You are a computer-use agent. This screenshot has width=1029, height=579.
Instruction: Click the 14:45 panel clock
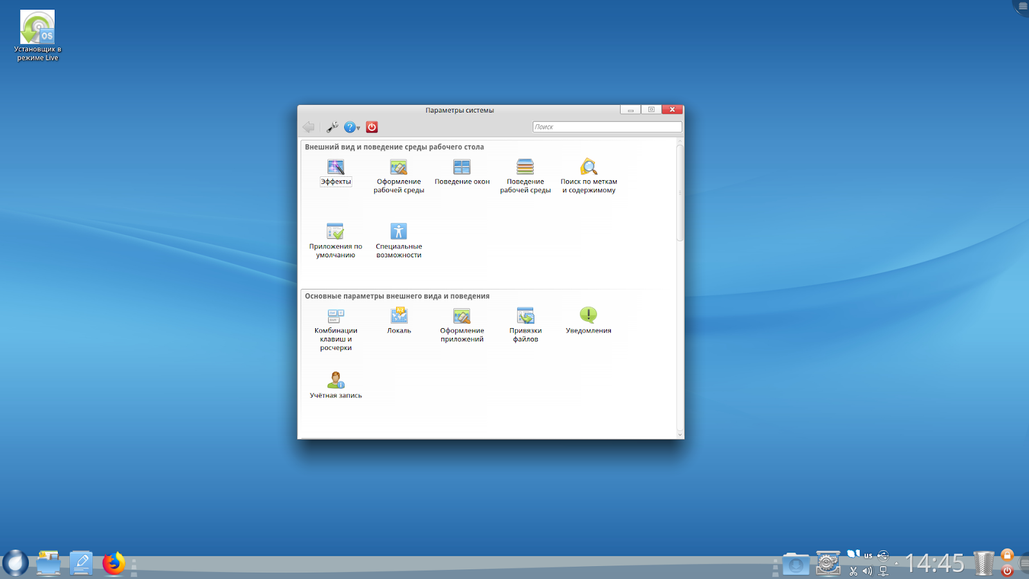935,564
